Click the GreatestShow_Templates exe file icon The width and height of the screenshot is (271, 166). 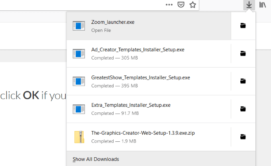tap(79, 81)
